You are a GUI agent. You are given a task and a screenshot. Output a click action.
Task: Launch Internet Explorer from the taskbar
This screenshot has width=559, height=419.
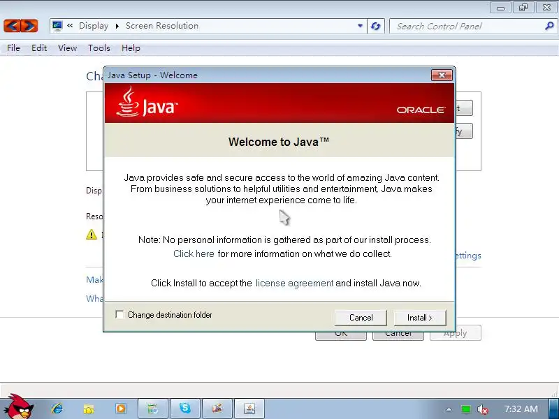pyautogui.click(x=57, y=409)
